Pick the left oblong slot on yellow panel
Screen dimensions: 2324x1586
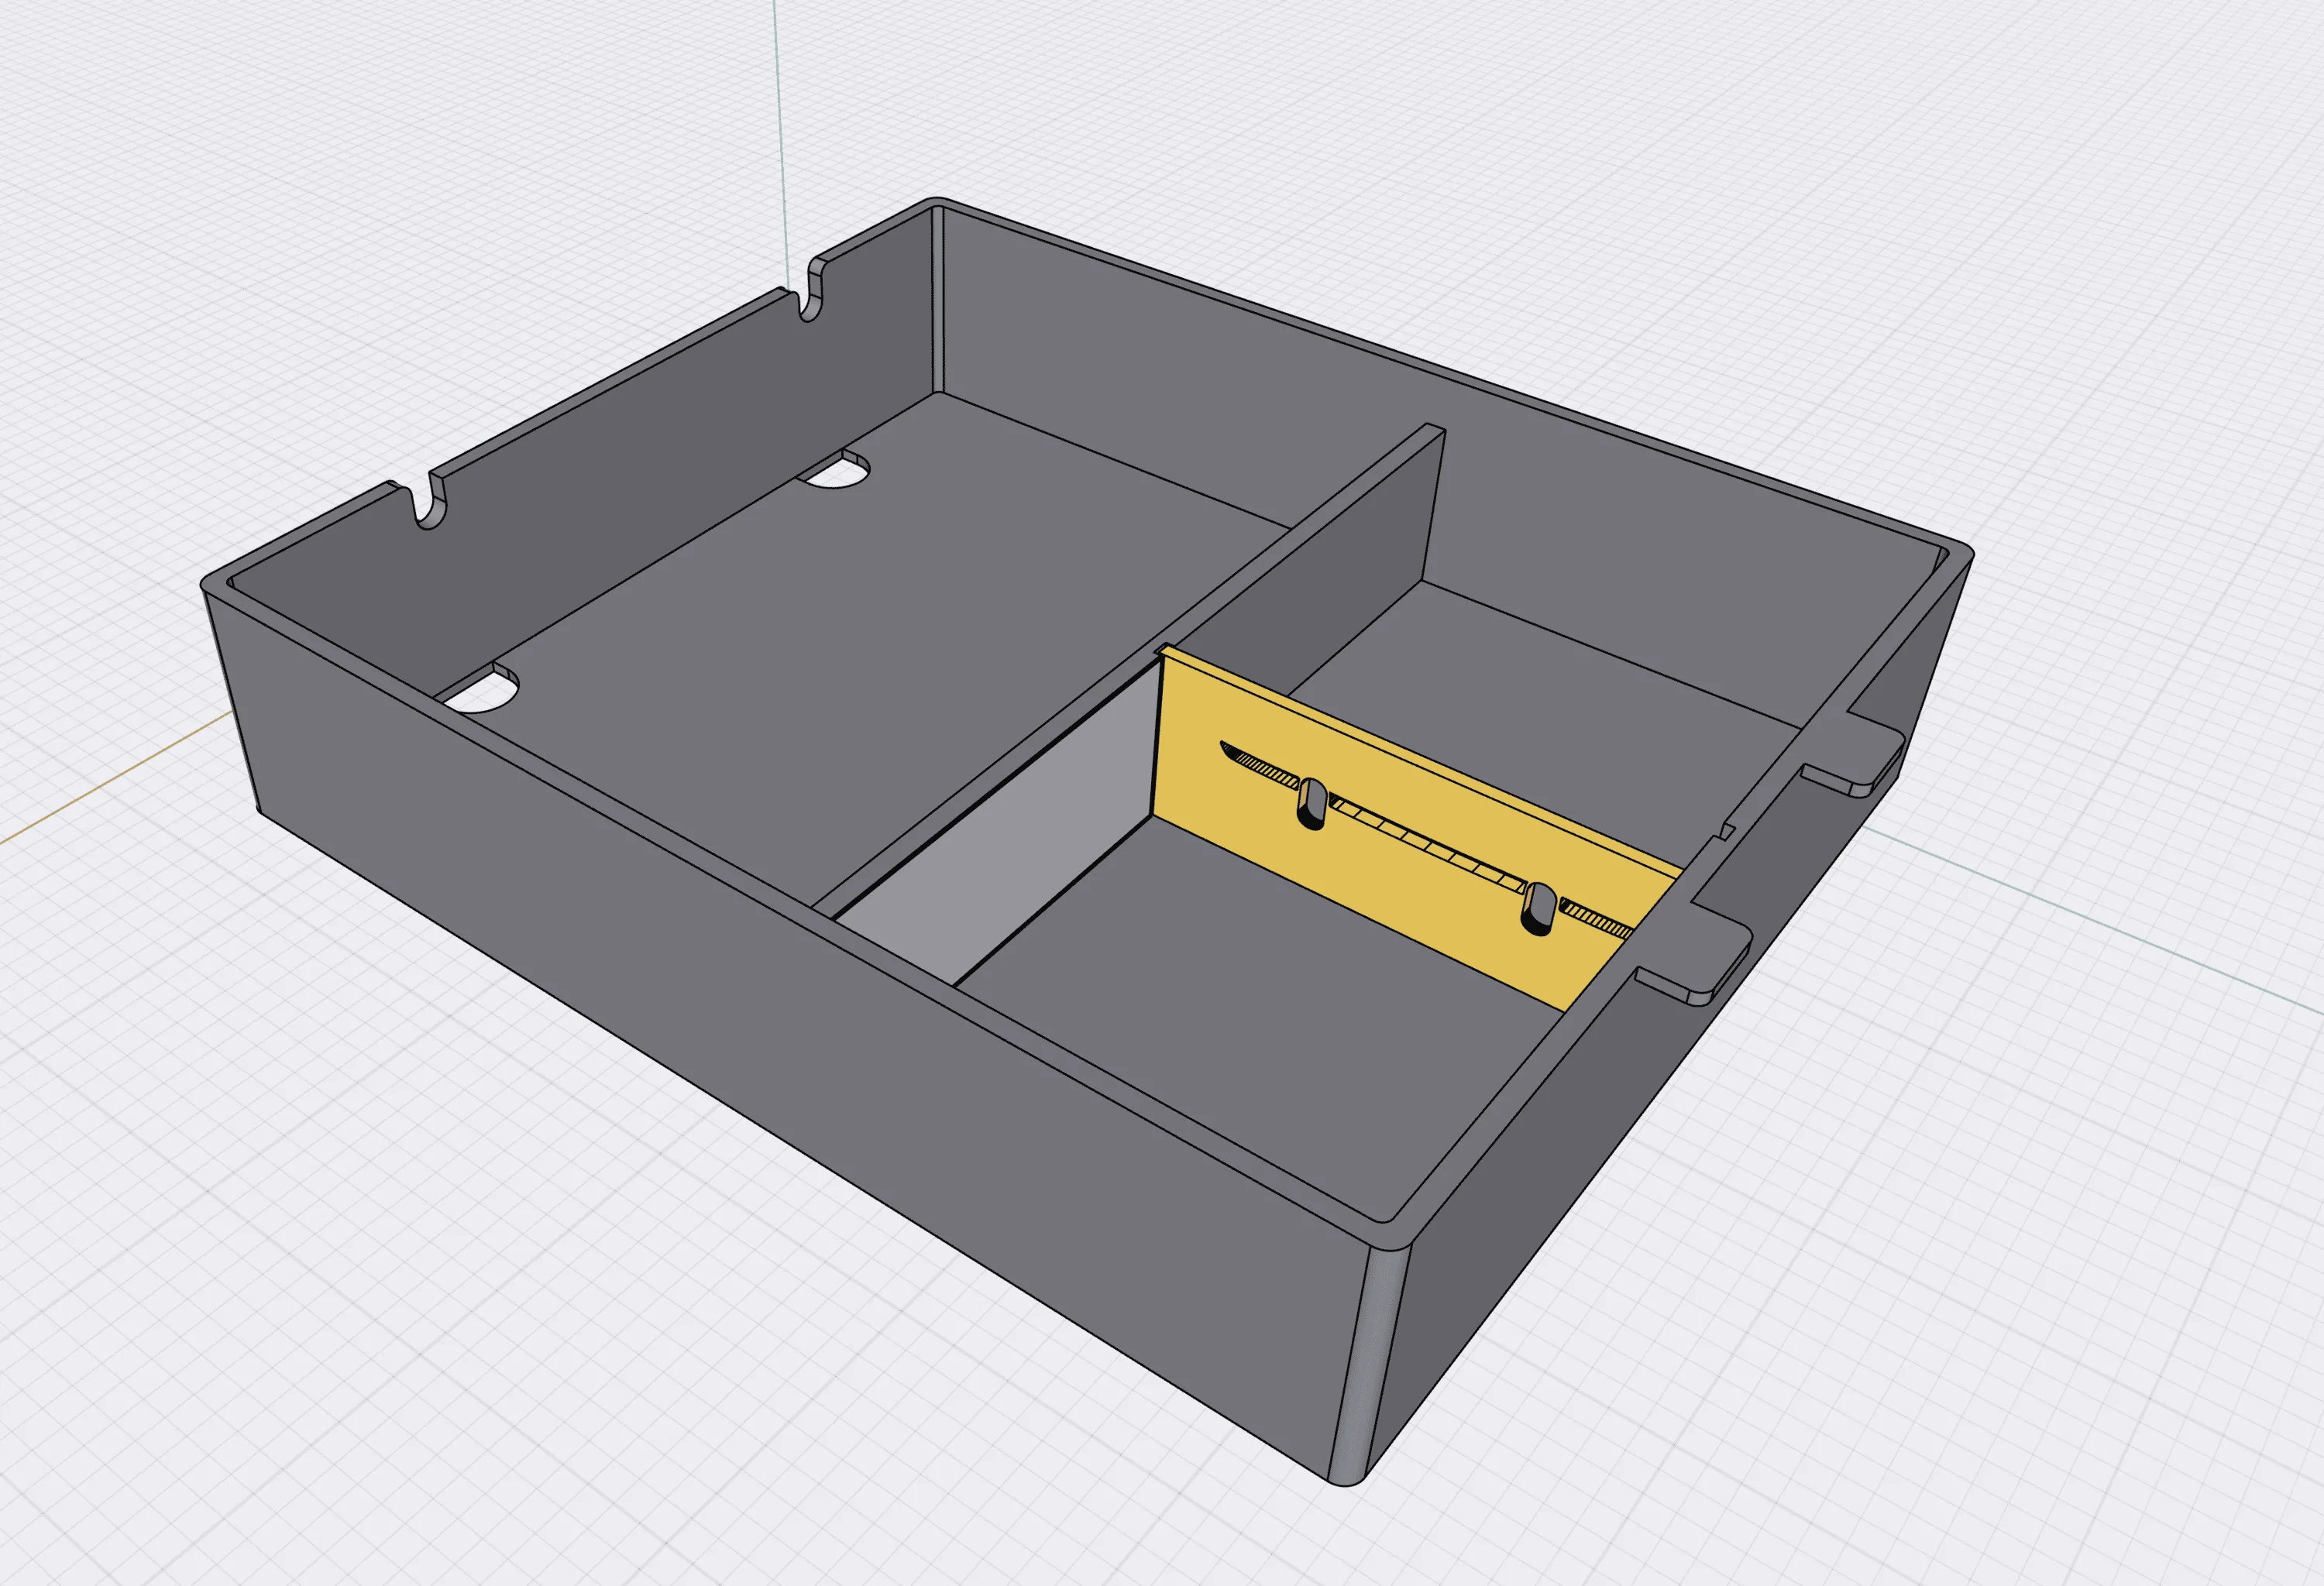click(1311, 805)
